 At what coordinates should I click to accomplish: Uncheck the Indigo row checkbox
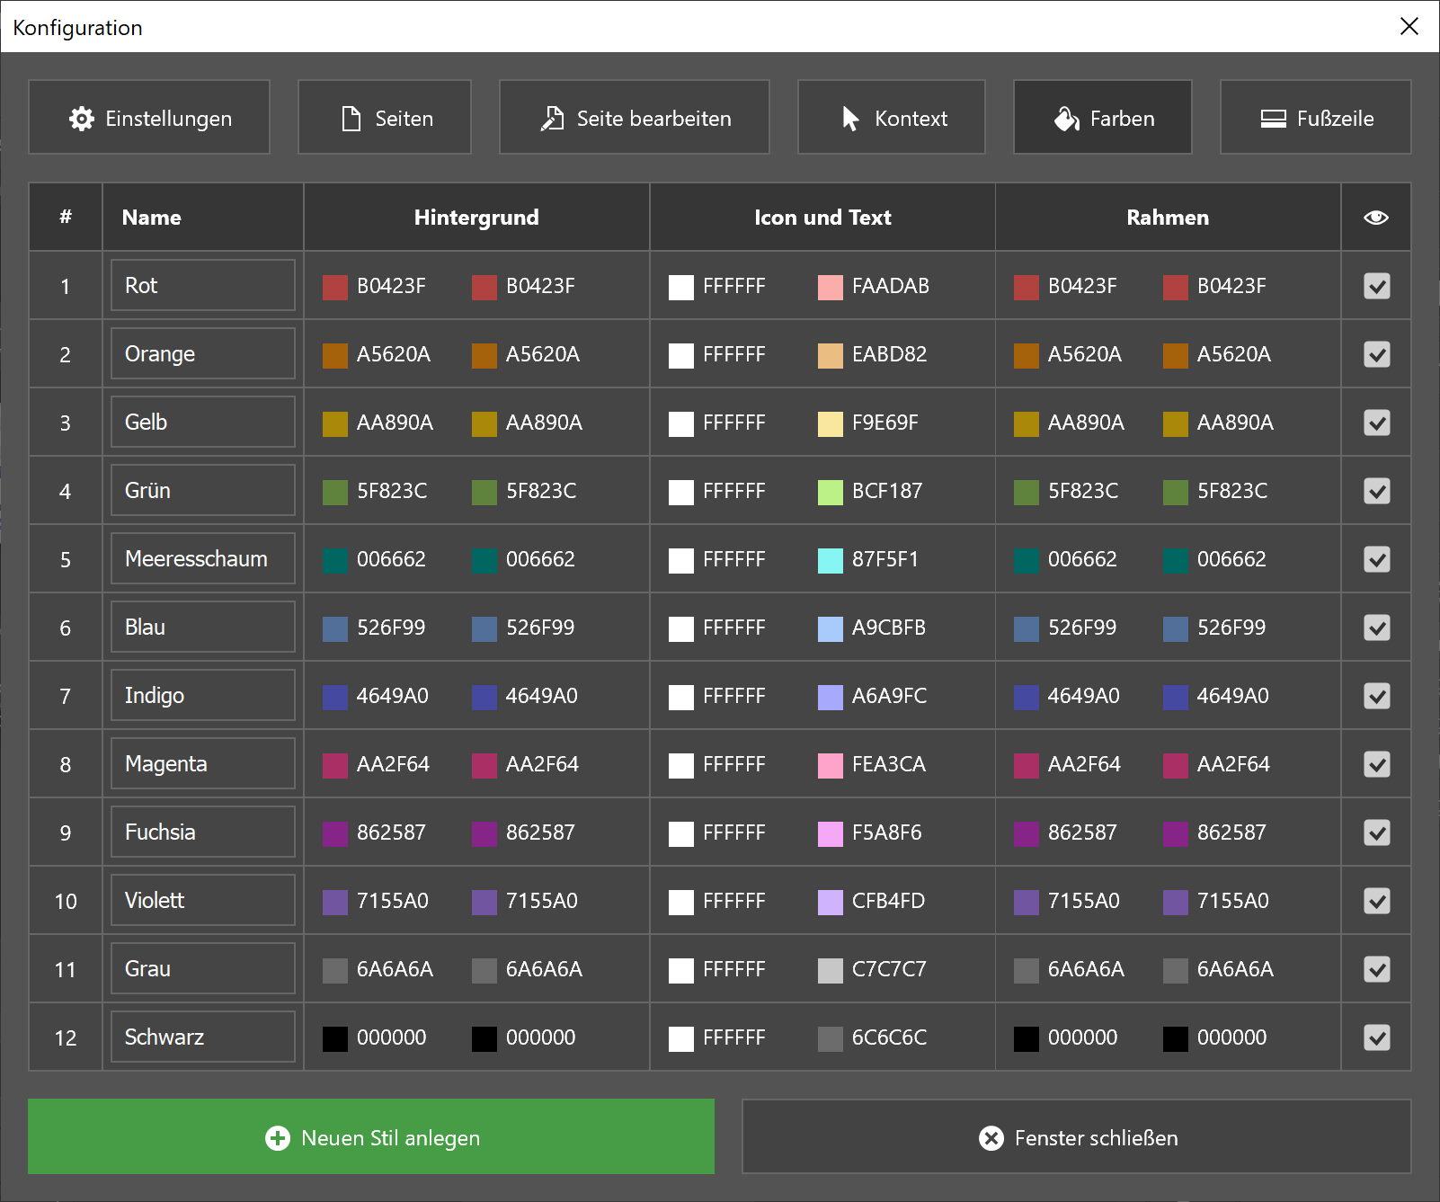coord(1377,696)
